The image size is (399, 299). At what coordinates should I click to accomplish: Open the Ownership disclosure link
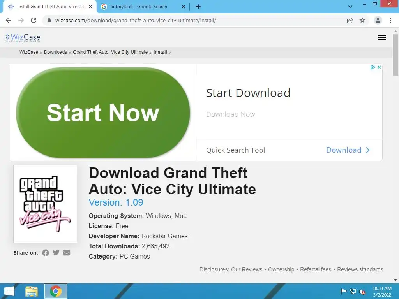(x=281, y=269)
